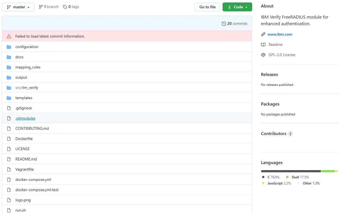Image resolution: width=351 pixels, height=214 pixels.
Task: Click the logo.png file icon
Action: [x=9, y=200]
